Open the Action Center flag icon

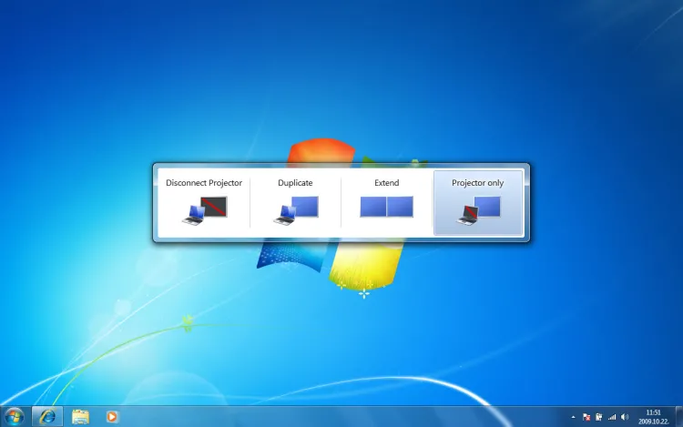[x=586, y=417]
